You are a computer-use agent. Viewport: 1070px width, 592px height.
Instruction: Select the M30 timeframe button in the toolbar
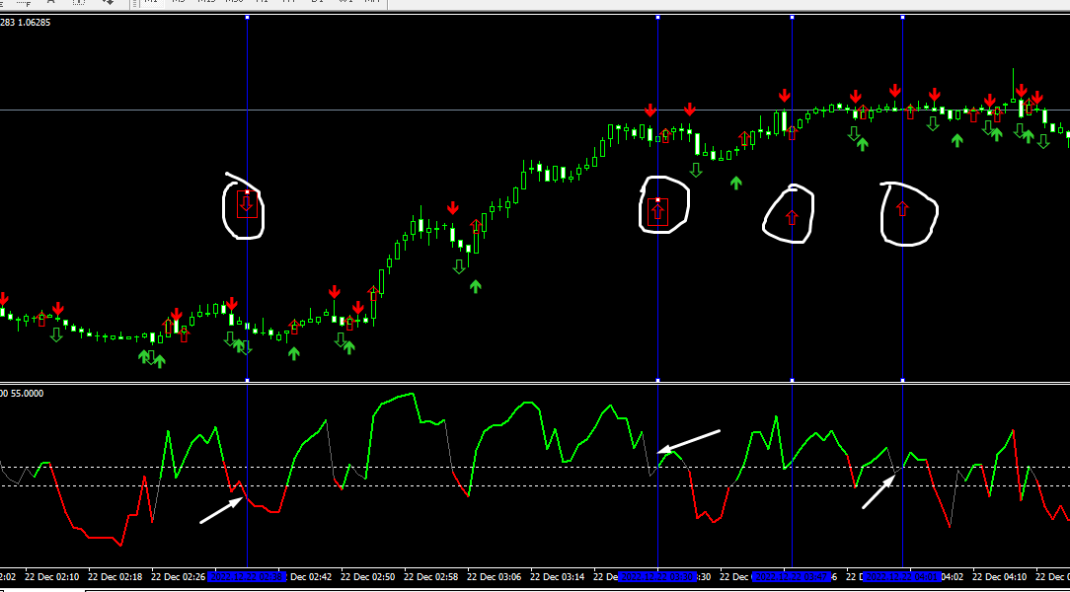tap(235, 2)
